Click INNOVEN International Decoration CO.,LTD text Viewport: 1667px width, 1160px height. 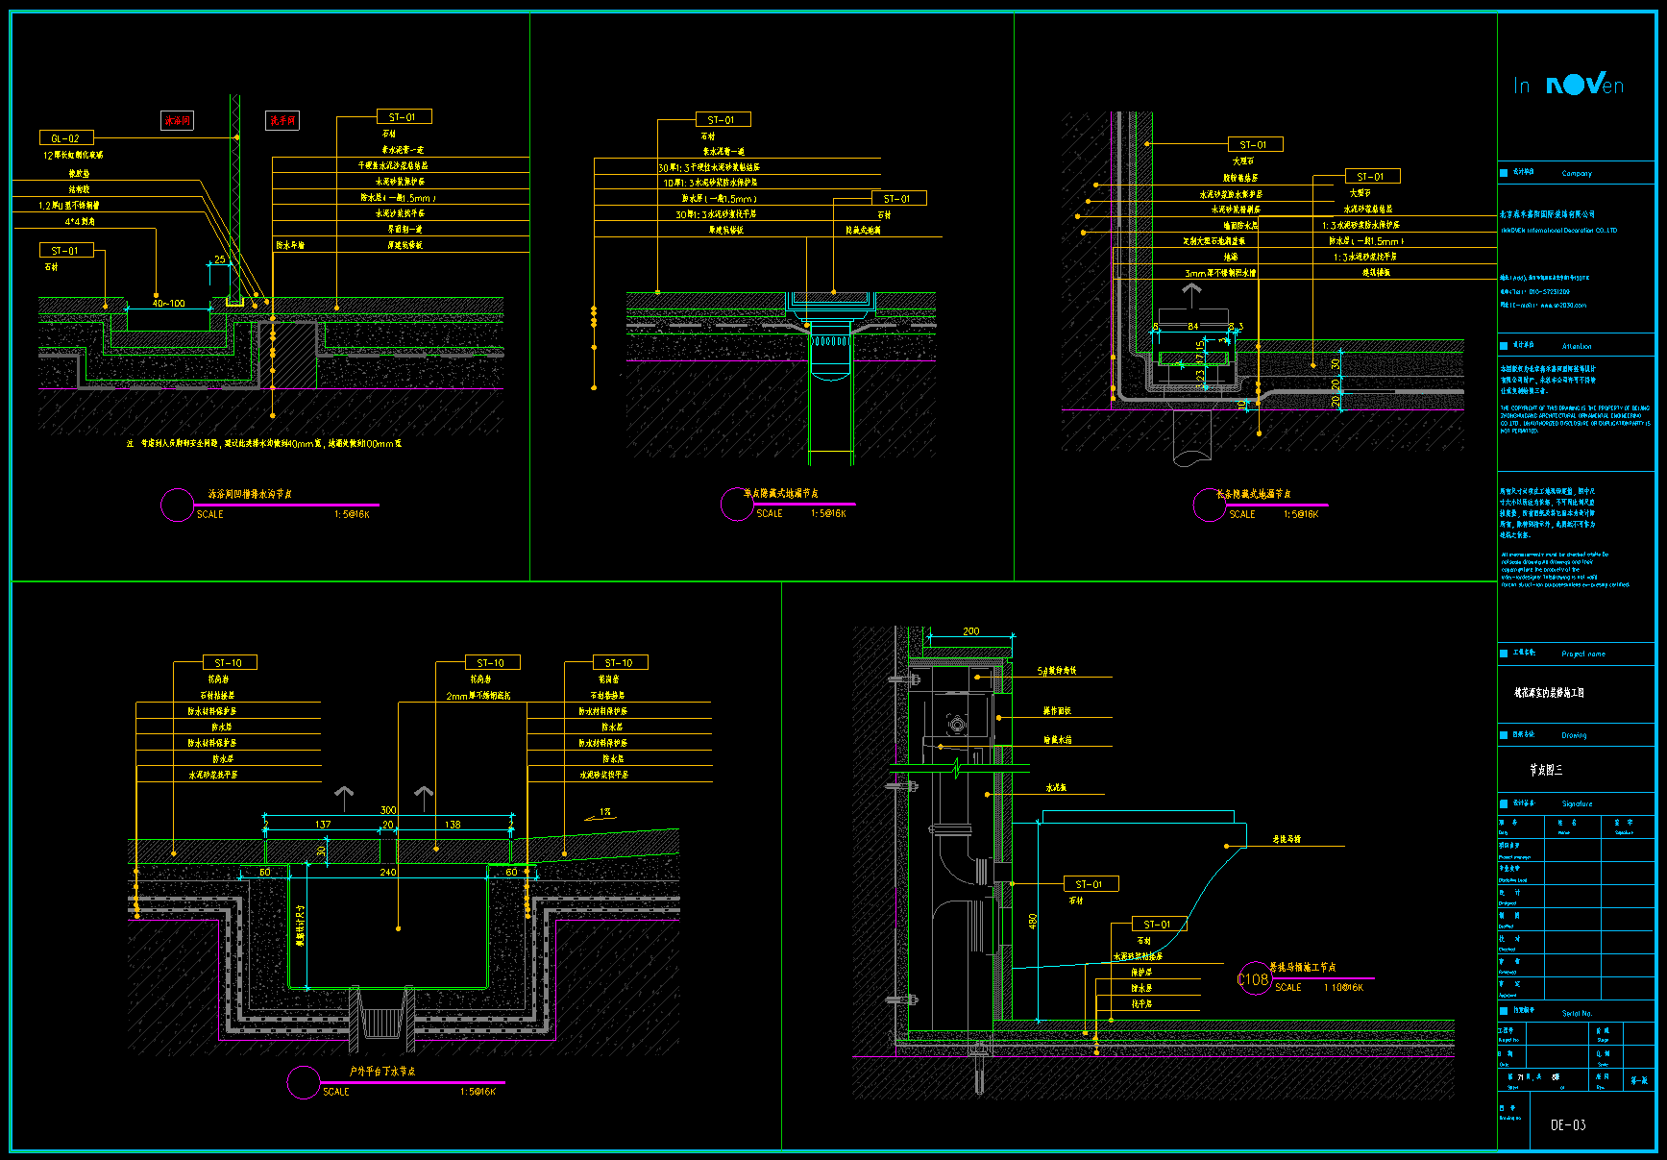1558,231
